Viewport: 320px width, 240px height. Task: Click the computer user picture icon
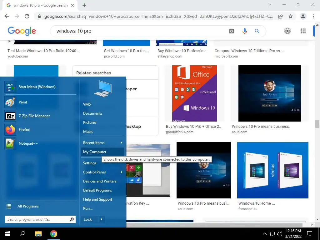tap(103, 88)
